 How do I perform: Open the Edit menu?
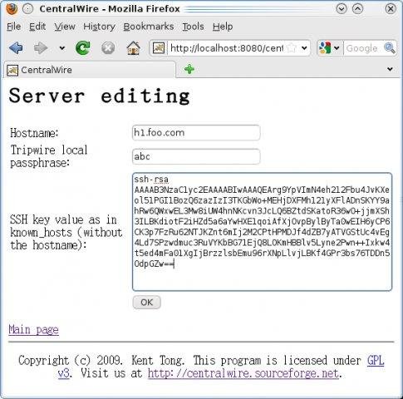(x=37, y=27)
